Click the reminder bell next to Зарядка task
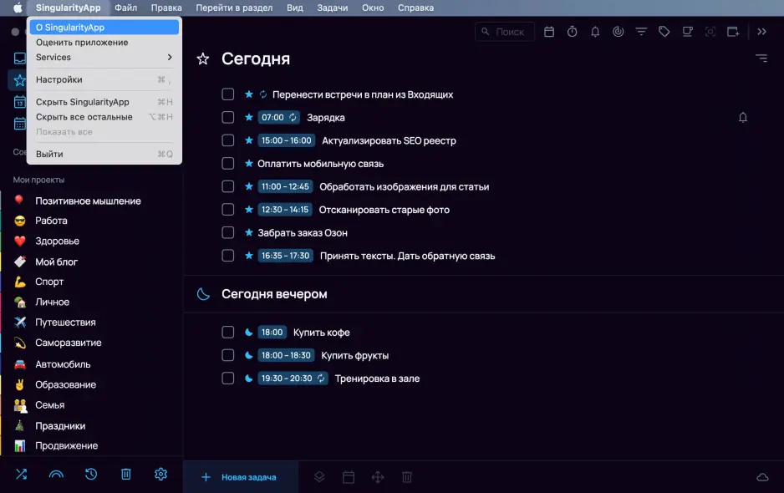The image size is (784, 493). pyautogui.click(x=742, y=117)
